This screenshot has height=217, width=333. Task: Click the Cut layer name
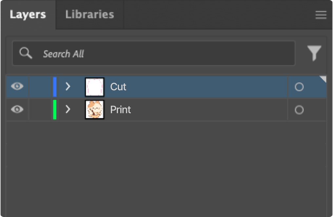pos(118,87)
